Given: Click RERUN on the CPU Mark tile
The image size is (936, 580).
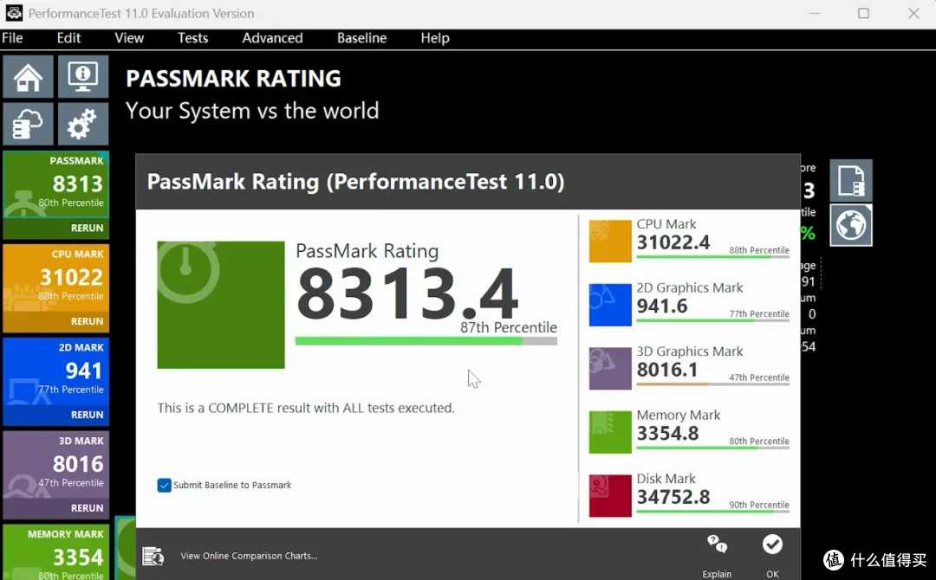Looking at the screenshot, I should [88, 321].
